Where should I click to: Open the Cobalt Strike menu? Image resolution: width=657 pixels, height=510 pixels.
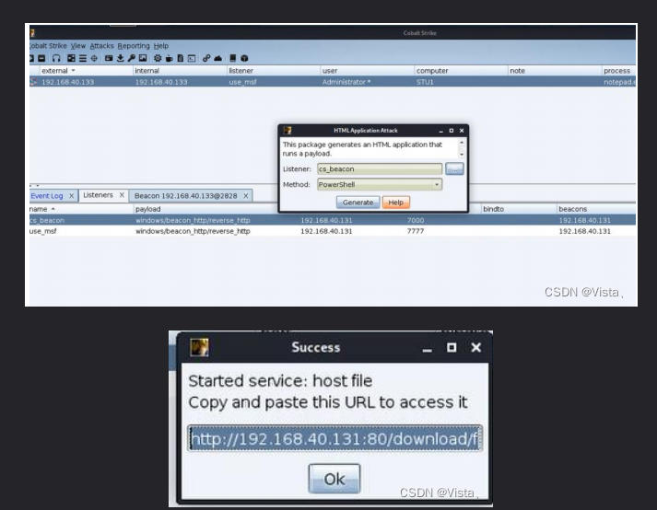tap(48, 46)
